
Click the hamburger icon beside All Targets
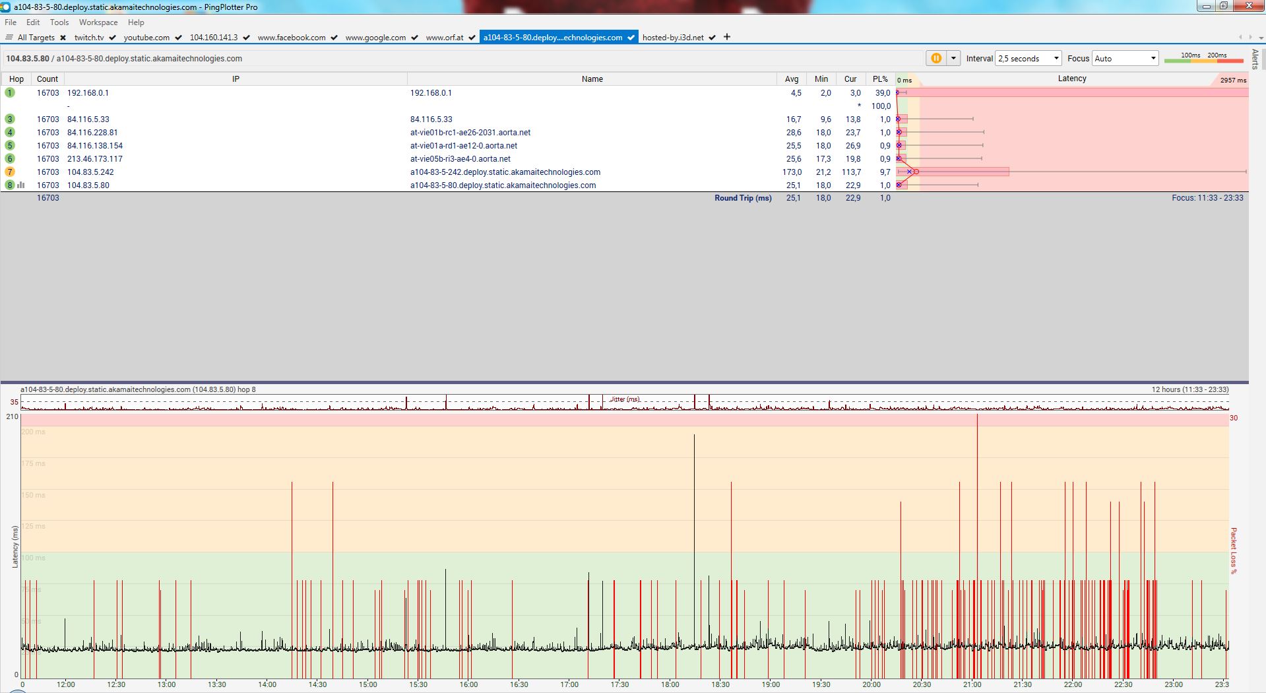9,38
